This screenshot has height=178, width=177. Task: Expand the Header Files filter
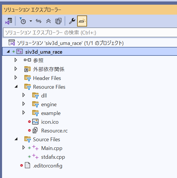click(x=16, y=78)
